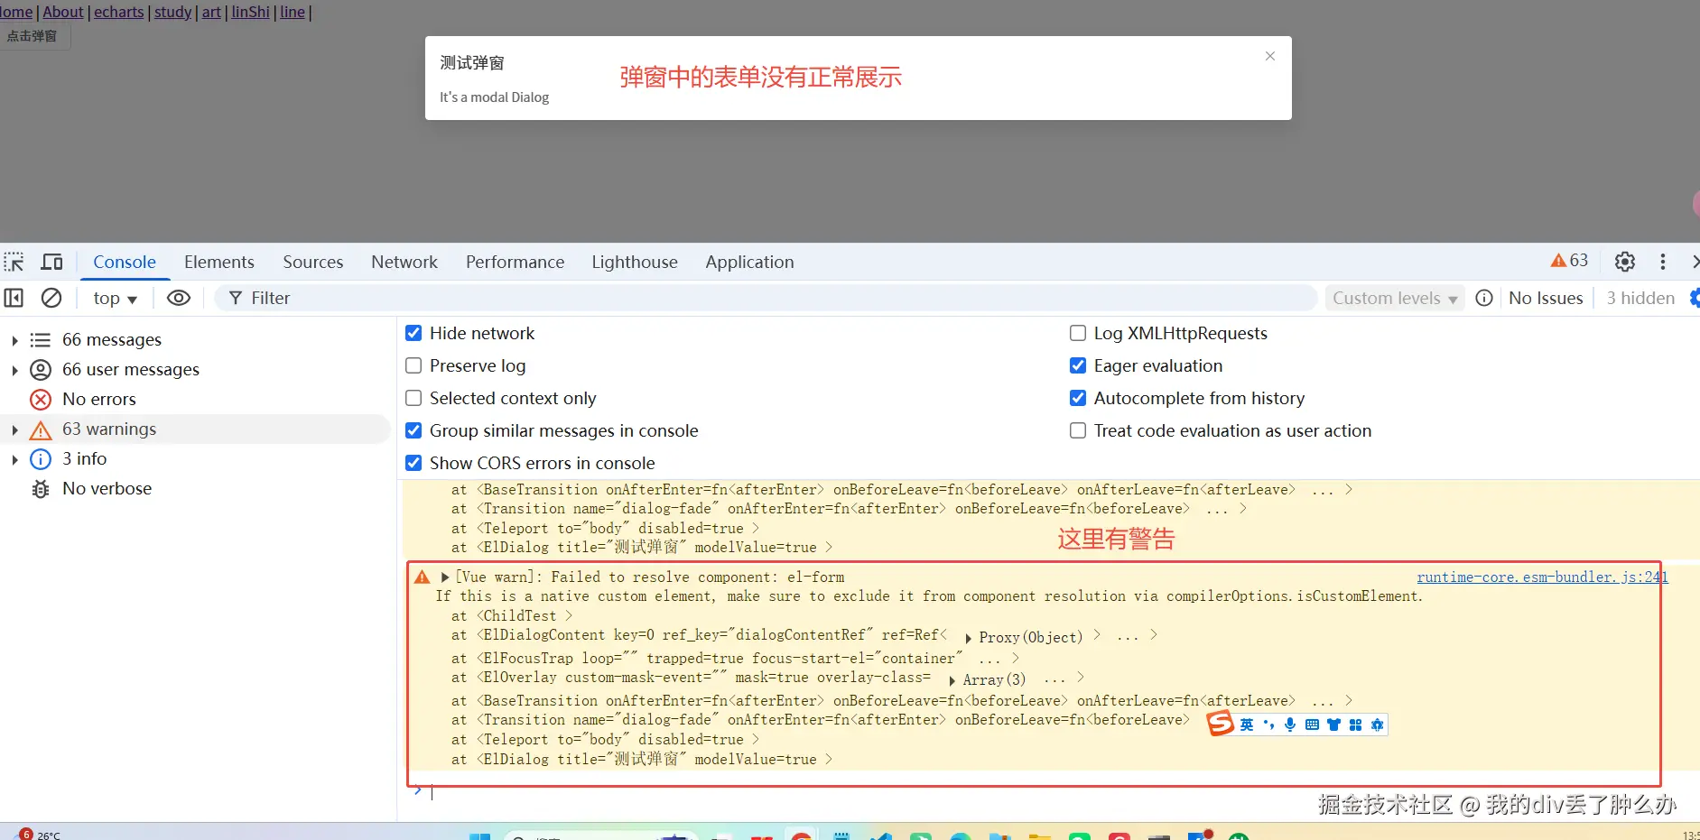Open the Lighthouse tab

(x=635, y=262)
